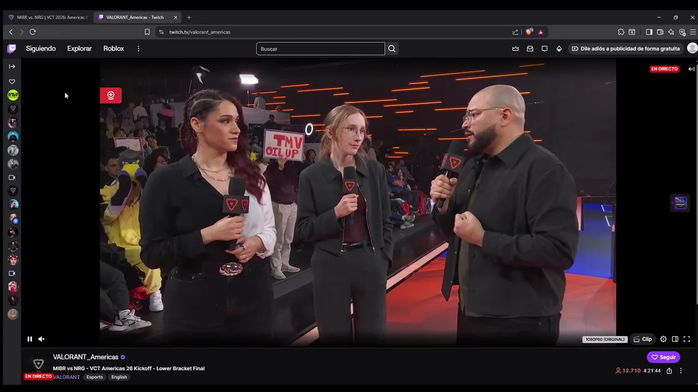Click the search magnifier button
698x392 pixels.
pyautogui.click(x=392, y=49)
